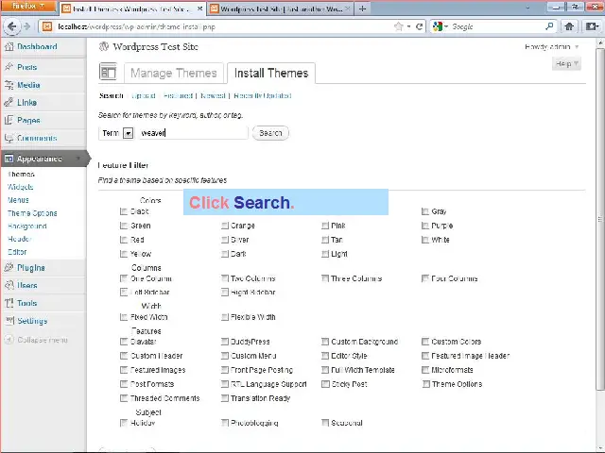Click the Dashboard house icon in sidebar

(9, 46)
